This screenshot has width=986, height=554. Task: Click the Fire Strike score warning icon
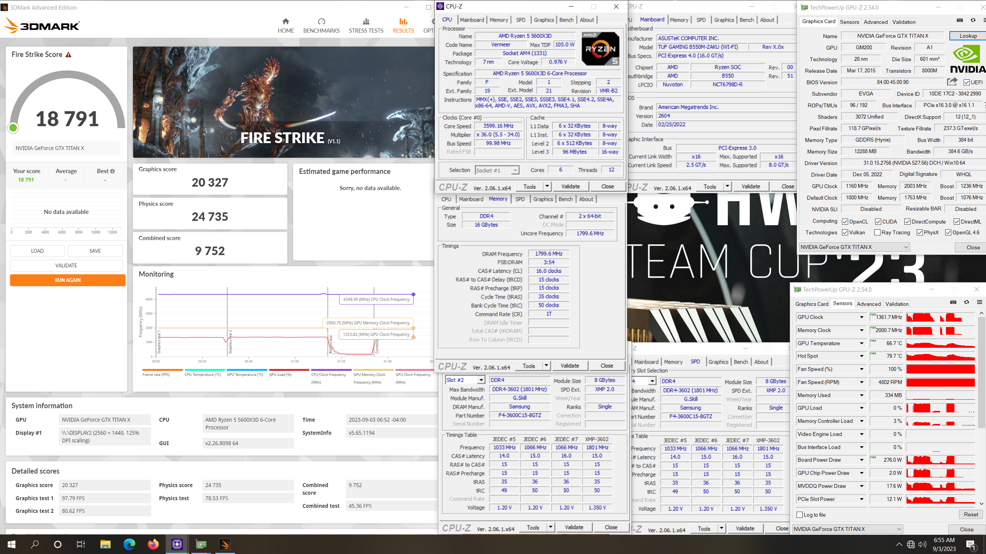(x=69, y=55)
